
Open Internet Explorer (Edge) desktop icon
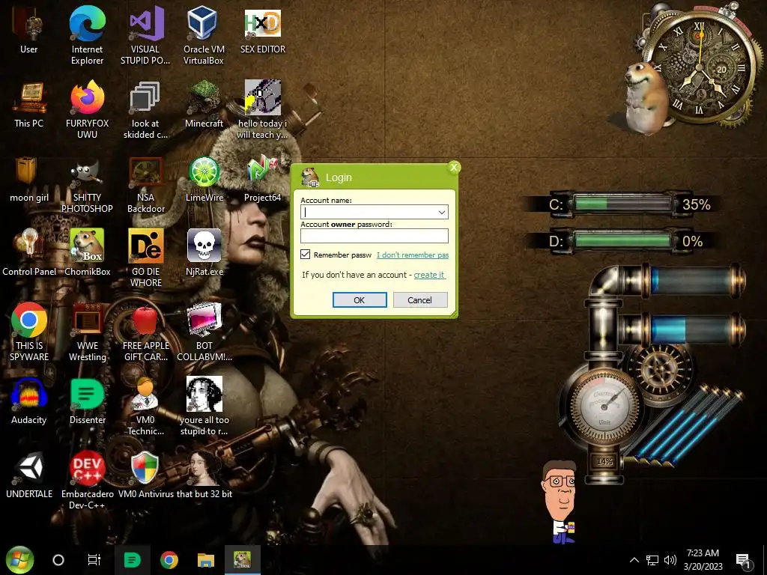click(87, 35)
